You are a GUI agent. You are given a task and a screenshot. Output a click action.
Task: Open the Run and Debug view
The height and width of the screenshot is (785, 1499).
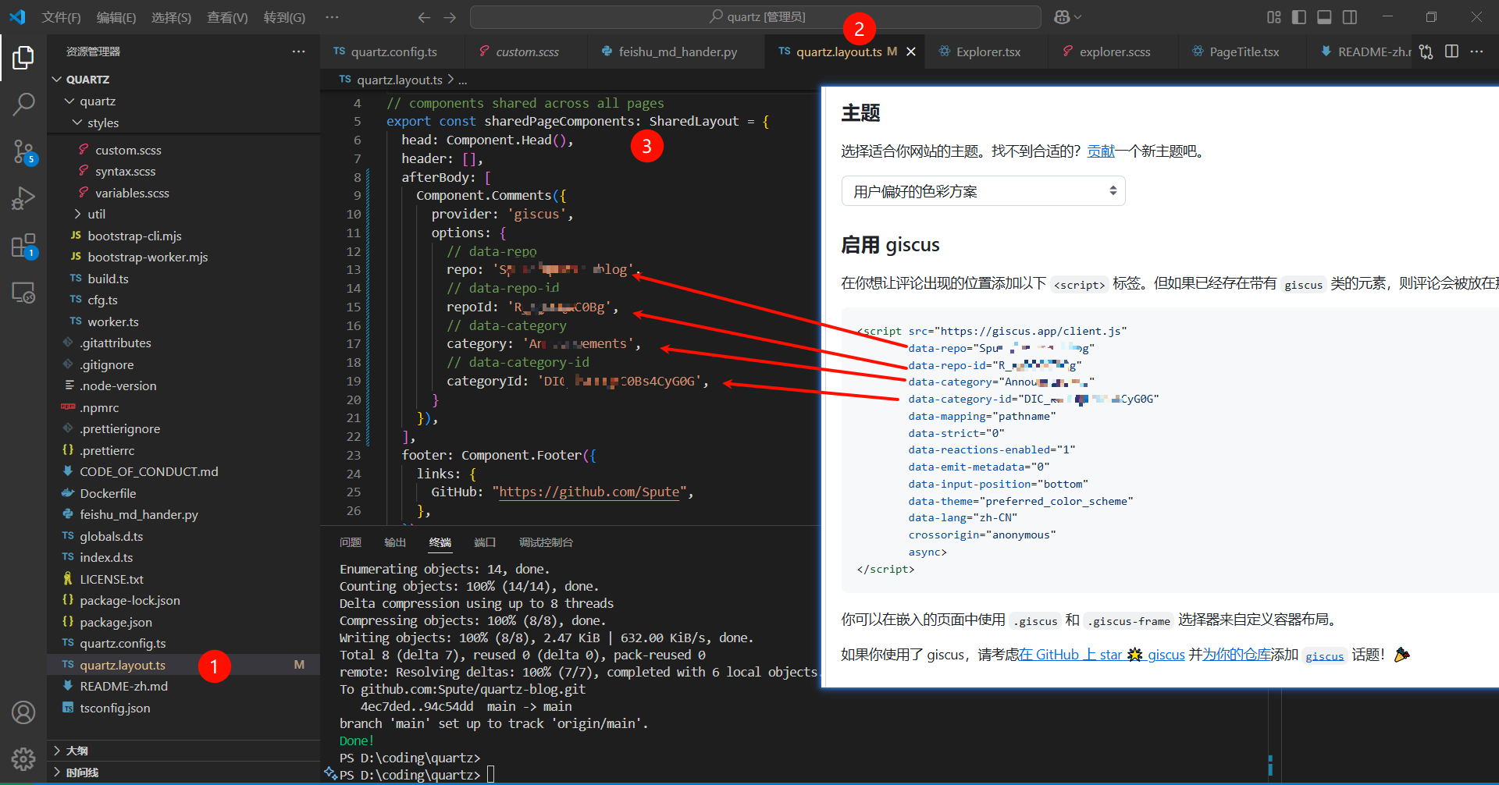tap(23, 198)
